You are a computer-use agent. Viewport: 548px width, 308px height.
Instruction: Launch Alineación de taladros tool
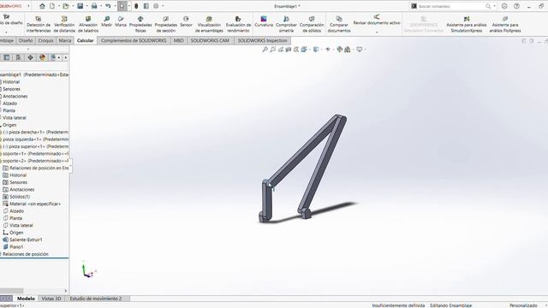click(x=88, y=24)
